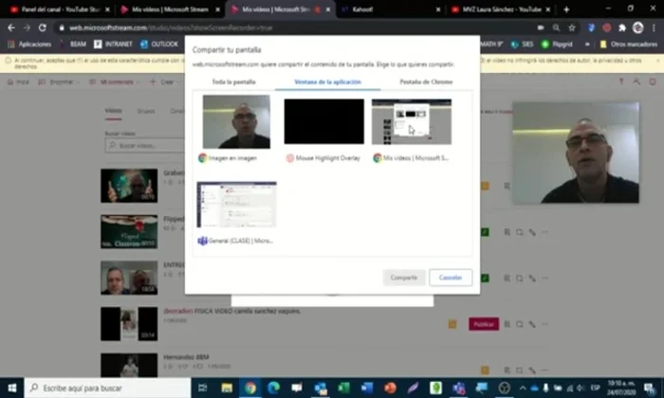Open the Hernandez 8BM video thumbnail

coord(129,365)
